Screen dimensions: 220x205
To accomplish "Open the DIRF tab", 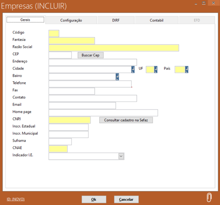I will (116, 20).
